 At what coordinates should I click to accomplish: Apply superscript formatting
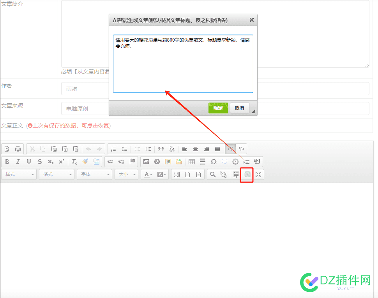point(62,162)
